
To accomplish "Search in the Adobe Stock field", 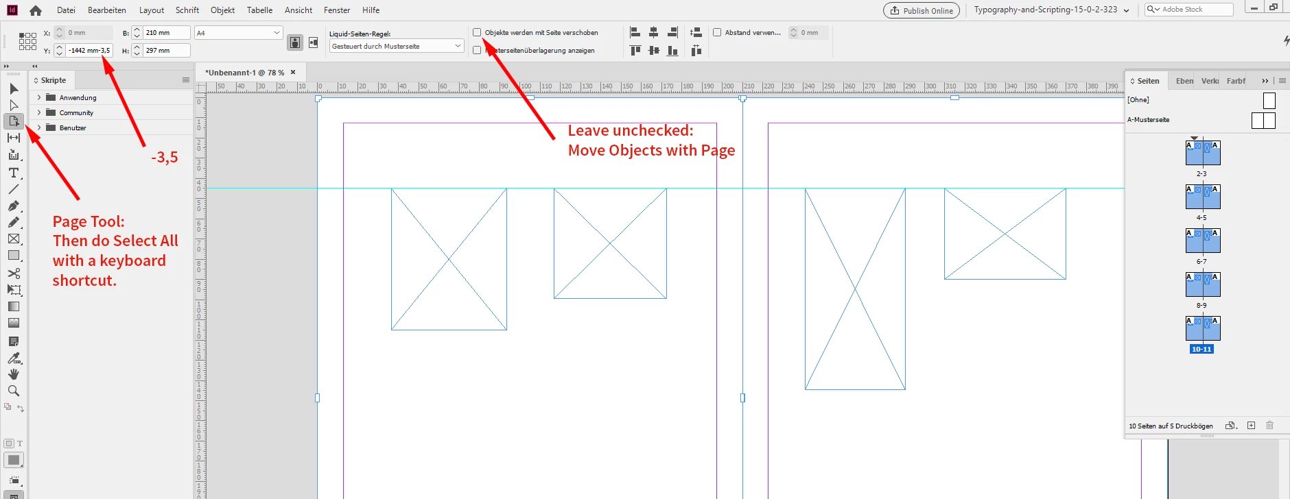I will [x=1189, y=10].
